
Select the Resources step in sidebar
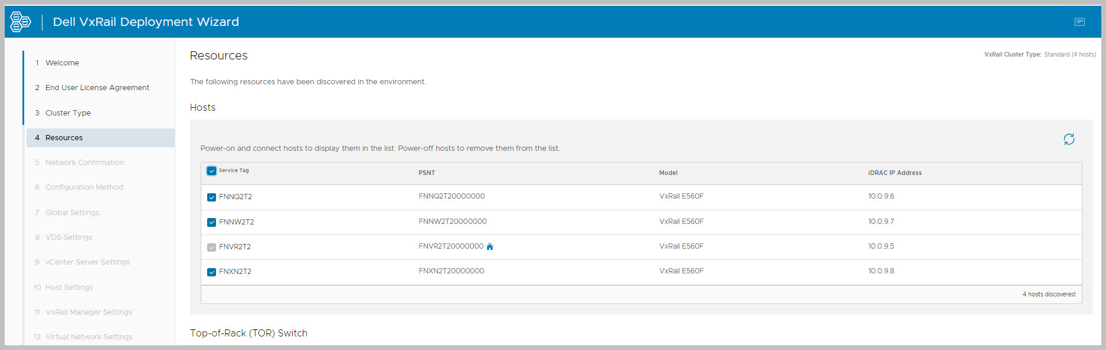point(64,138)
